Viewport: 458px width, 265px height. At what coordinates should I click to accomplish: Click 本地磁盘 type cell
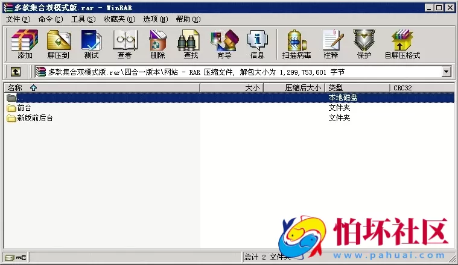pos(343,98)
